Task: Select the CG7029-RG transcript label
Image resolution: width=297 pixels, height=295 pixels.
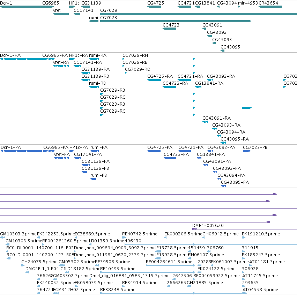Action: coord(113,111)
